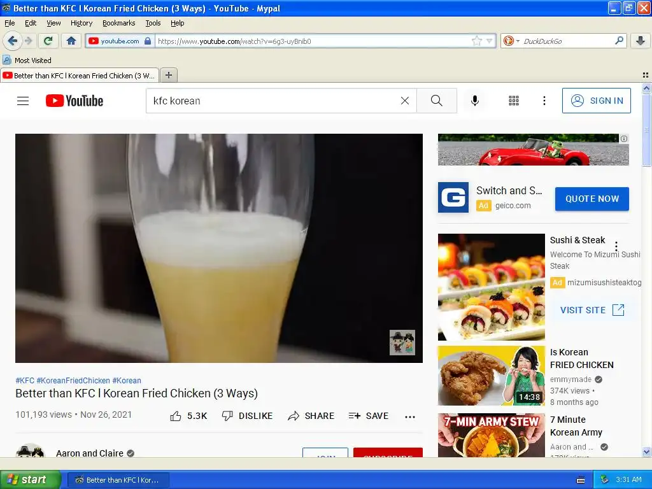652x489 pixels.
Task: Like the video with thumbs up
Action: 188,416
